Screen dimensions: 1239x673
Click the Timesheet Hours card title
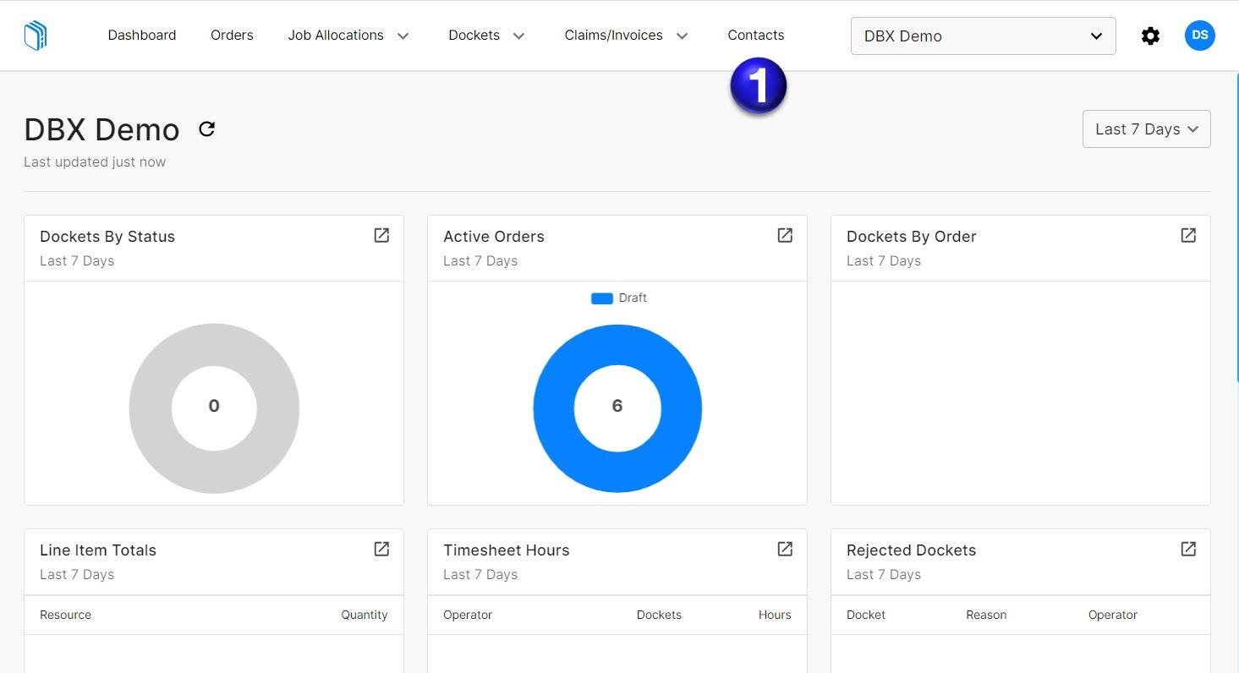[507, 550]
